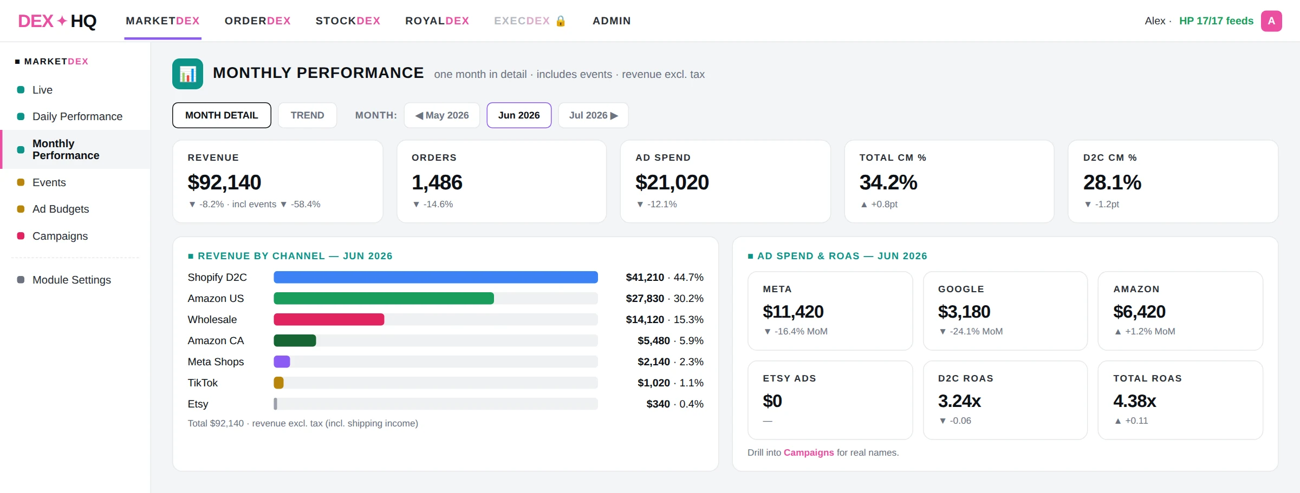1300x493 pixels.
Task: Click the pink Wholesale revenue bar
Action: 329,319
